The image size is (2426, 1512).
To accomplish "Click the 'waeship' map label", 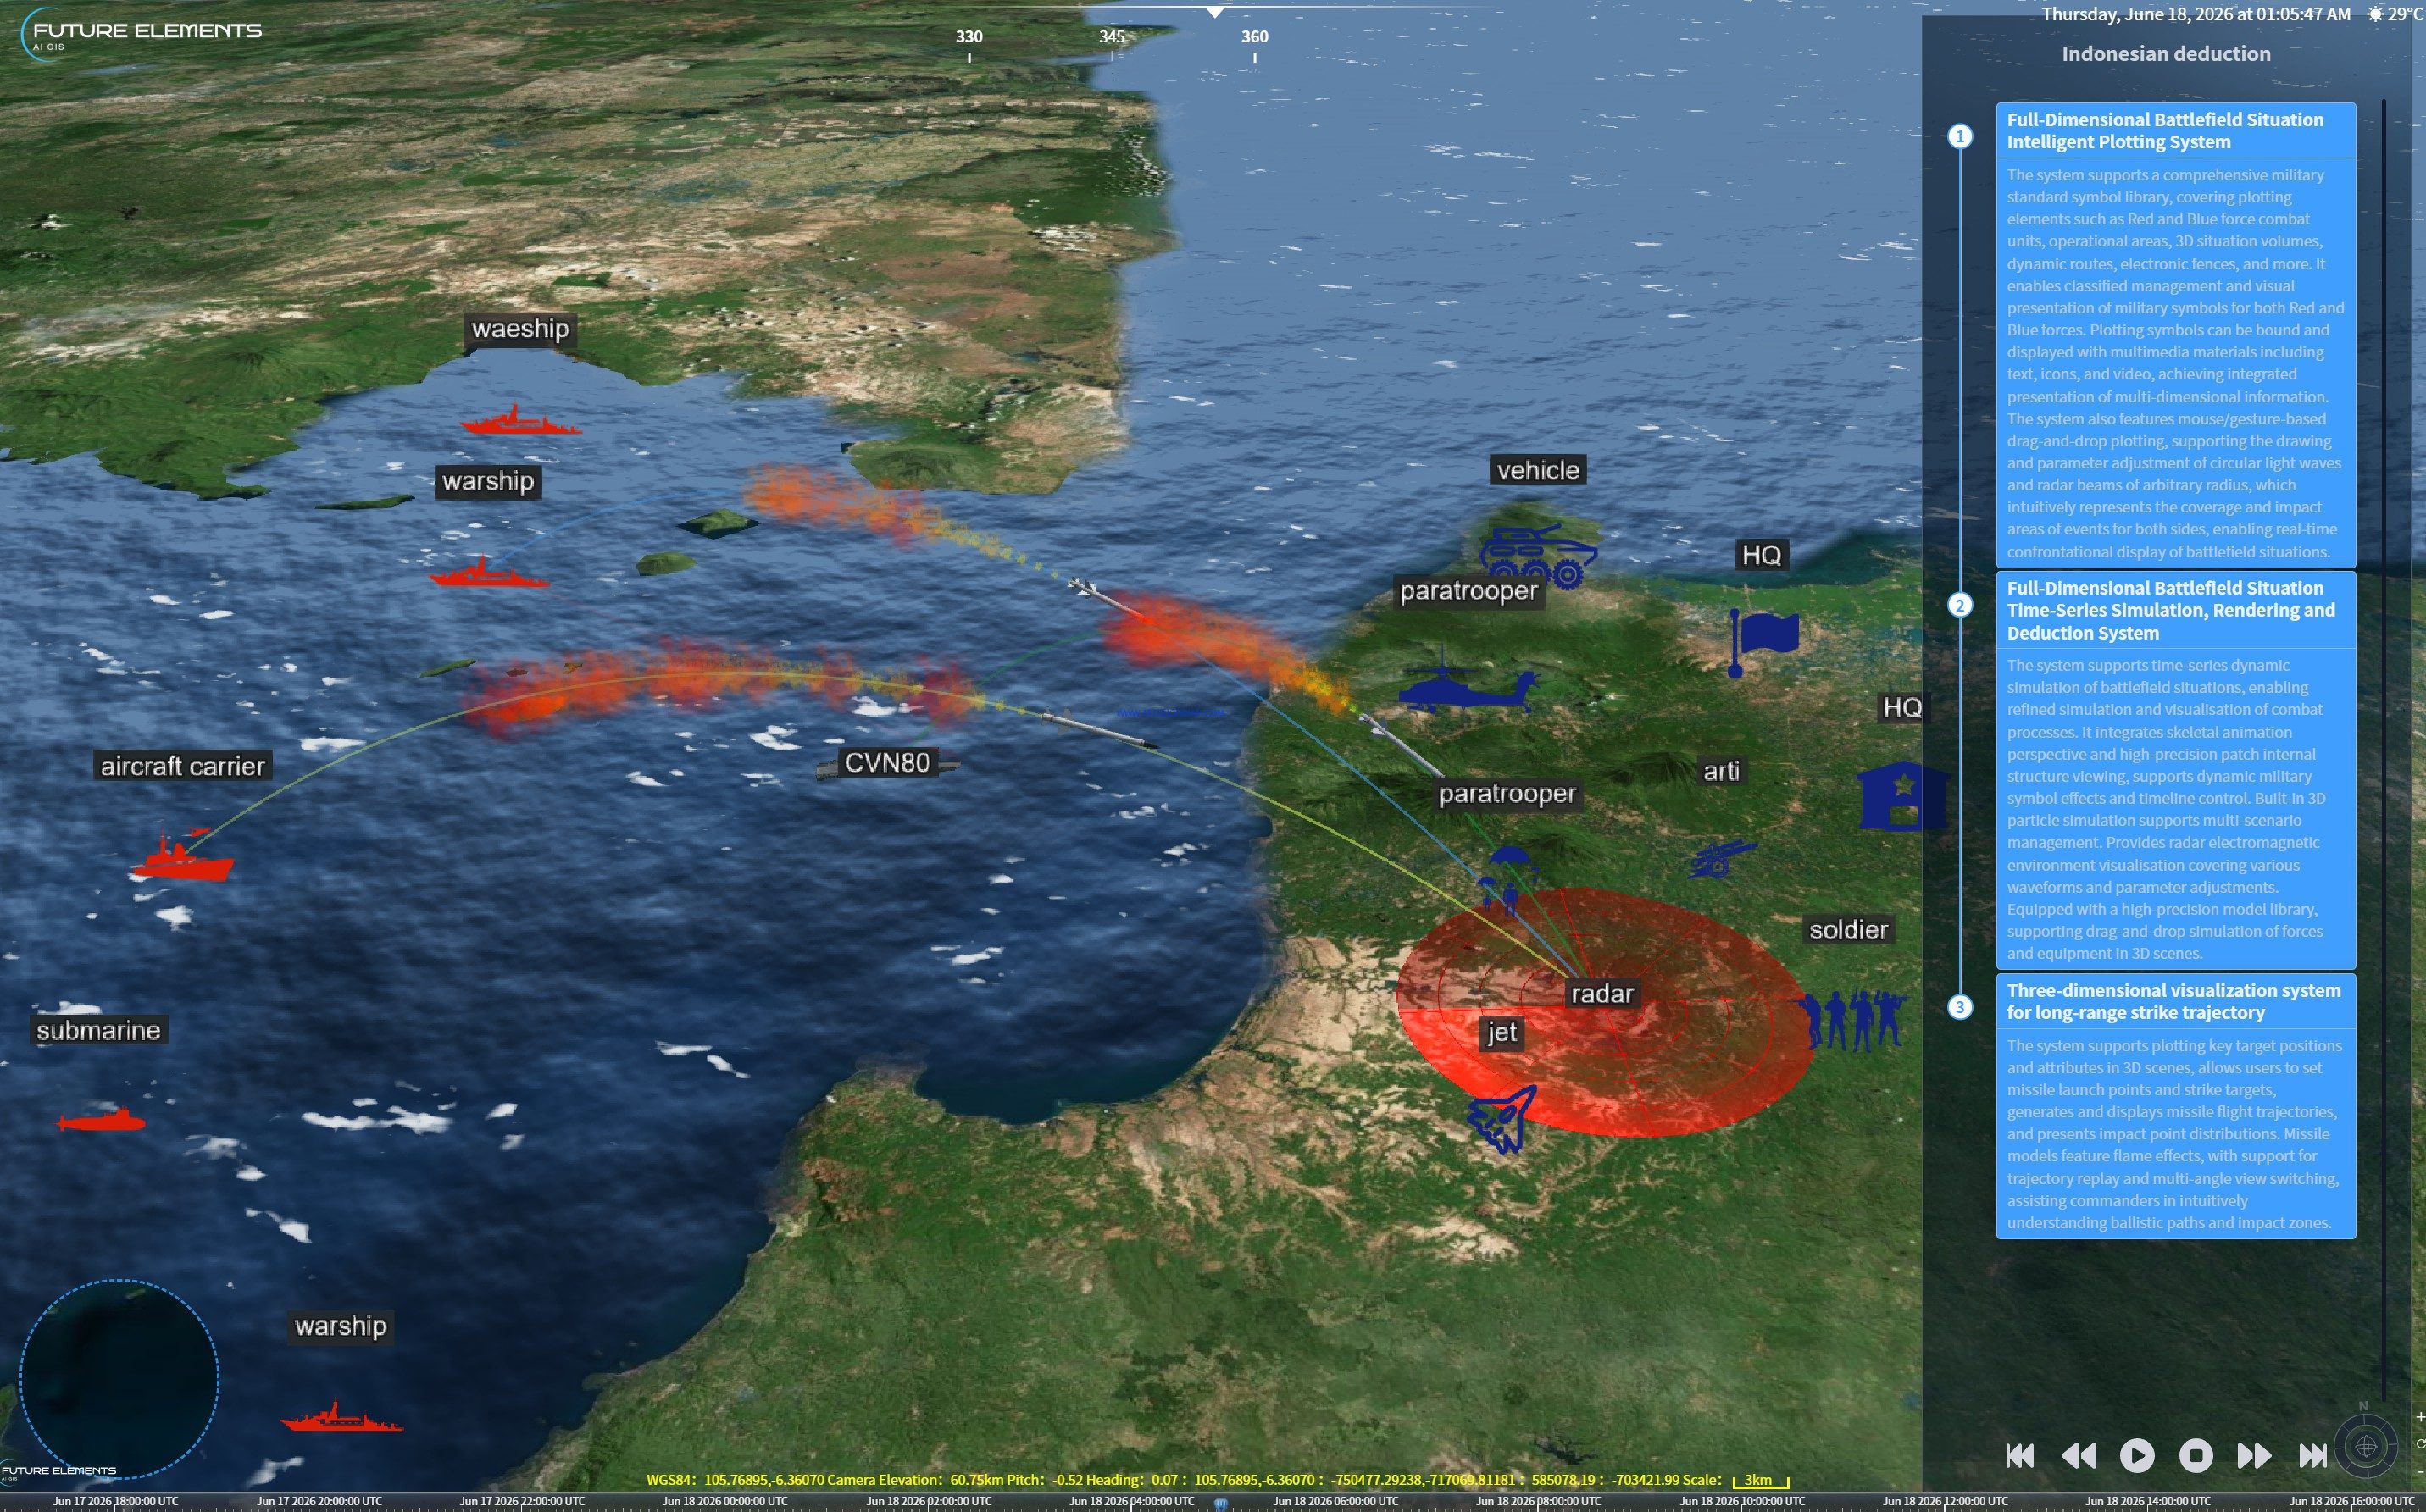I will [x=520, y=329].
